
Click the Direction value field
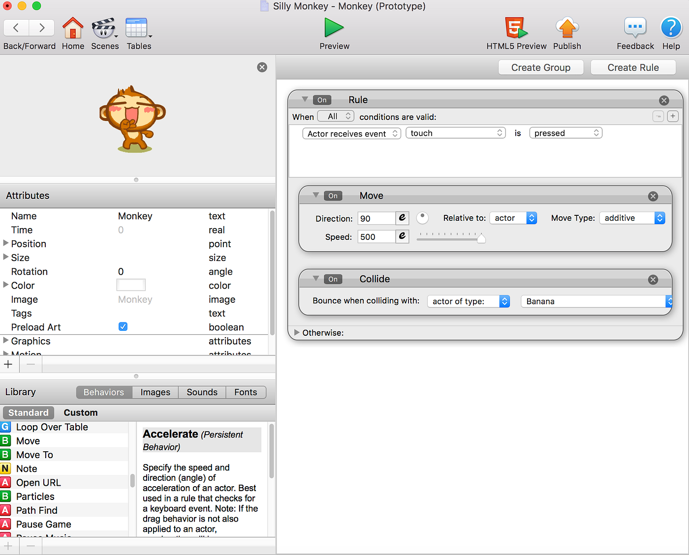point(376,218)
